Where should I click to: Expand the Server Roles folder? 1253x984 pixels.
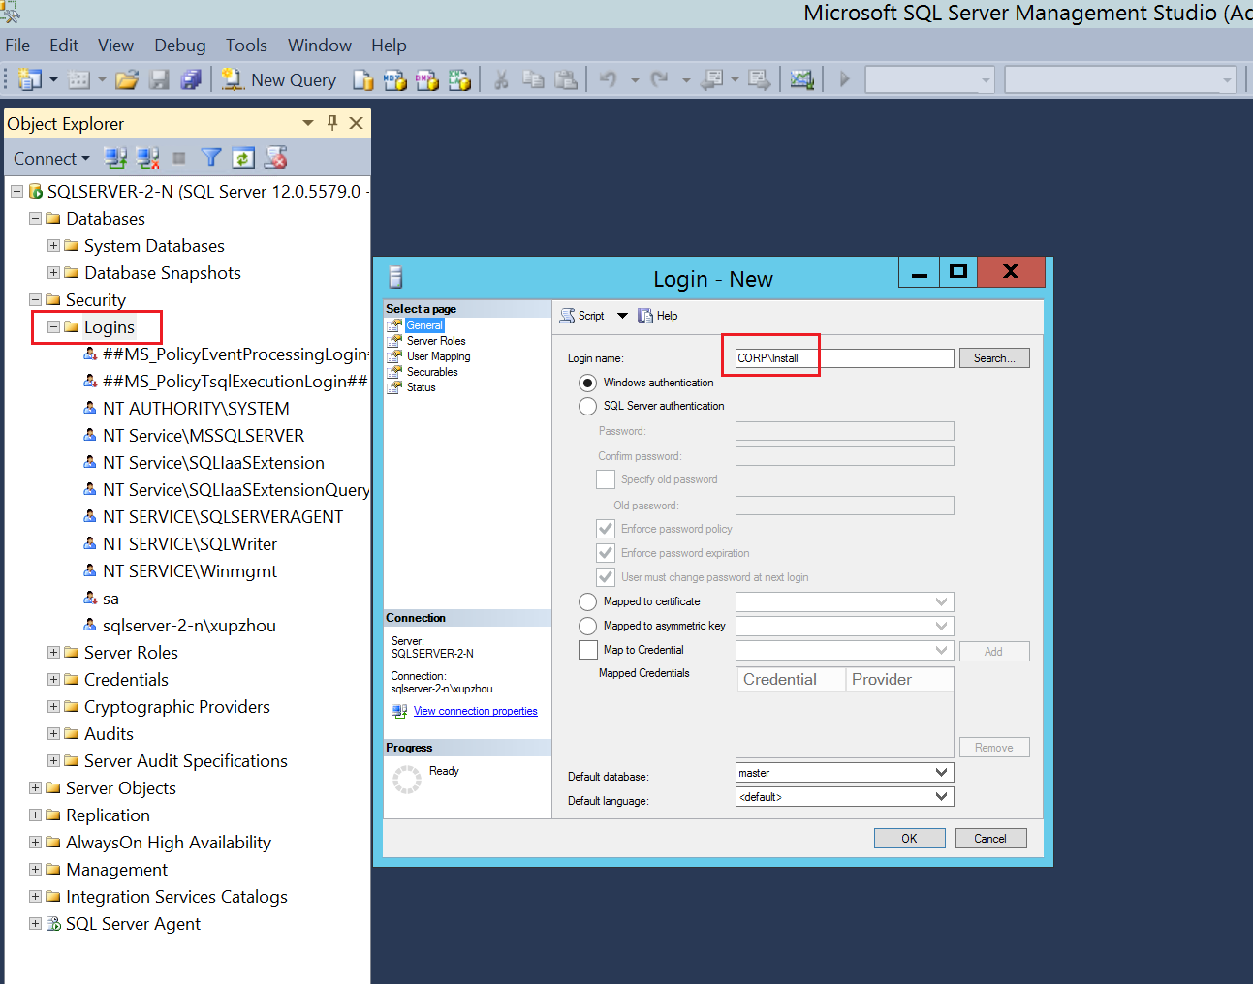54,653
